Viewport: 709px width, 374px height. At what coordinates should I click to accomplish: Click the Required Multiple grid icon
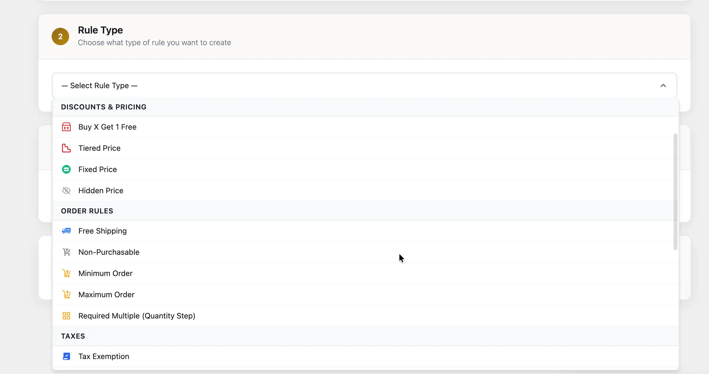(66, 316)
